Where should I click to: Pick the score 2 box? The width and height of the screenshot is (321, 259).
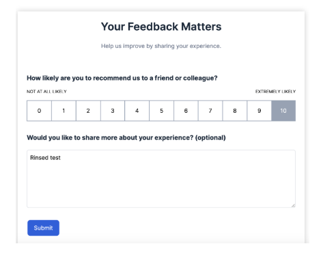(x=88, y=111)
